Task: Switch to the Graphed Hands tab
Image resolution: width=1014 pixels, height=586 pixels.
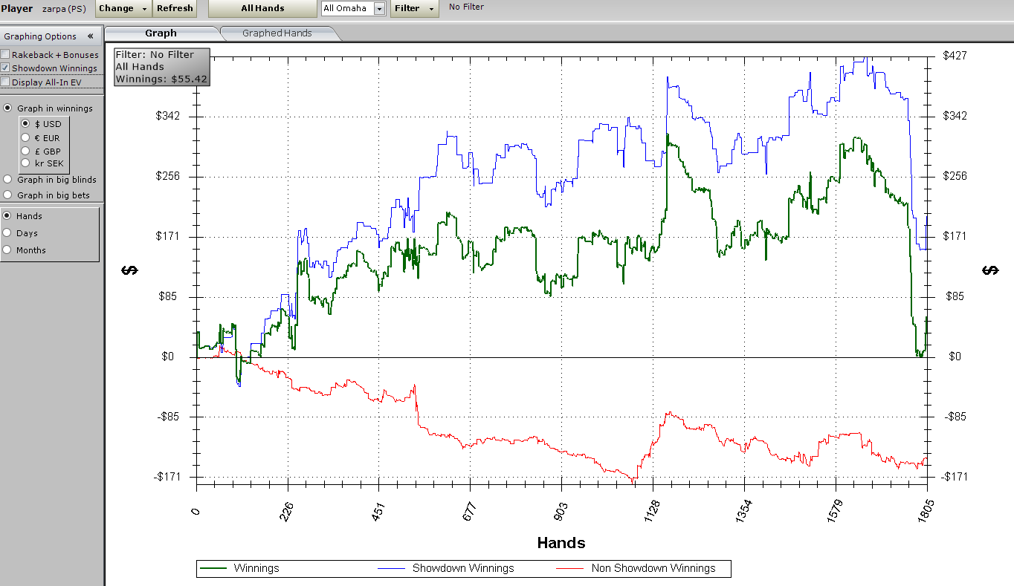Action: [x=277, y=33]
